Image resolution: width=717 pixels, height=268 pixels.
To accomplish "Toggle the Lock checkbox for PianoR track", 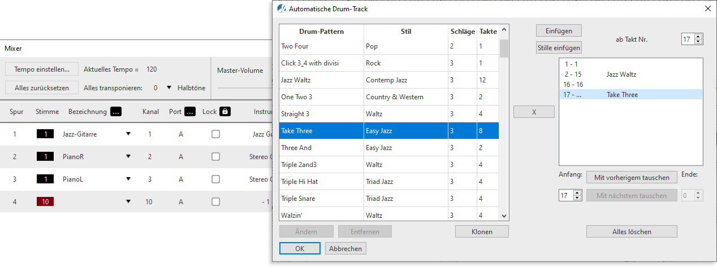I will [x=215, y=157].
